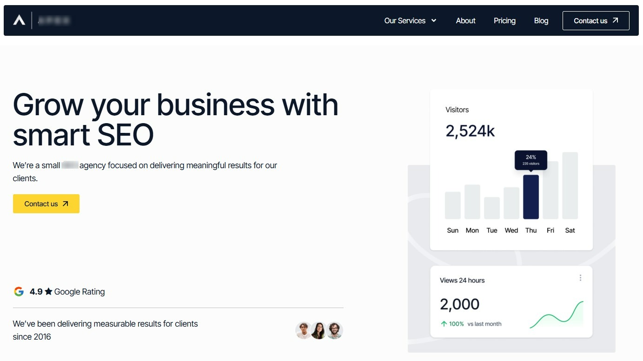
Task: Open the Our Services menu
Action: (x=404, y=20)
